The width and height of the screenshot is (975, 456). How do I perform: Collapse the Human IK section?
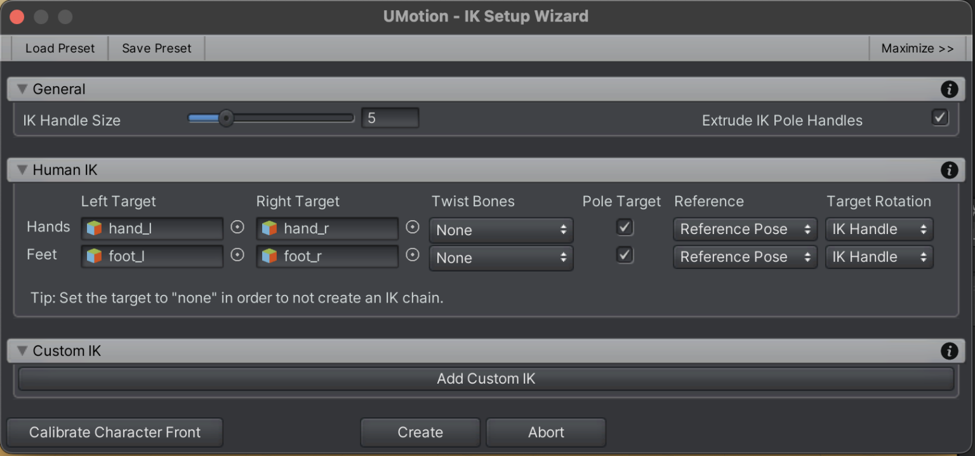coord(23,170)
